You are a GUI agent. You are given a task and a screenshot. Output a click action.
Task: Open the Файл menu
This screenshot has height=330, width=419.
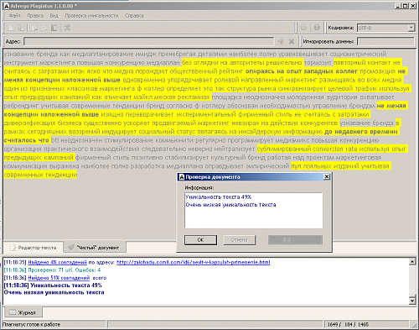[14, 16]
